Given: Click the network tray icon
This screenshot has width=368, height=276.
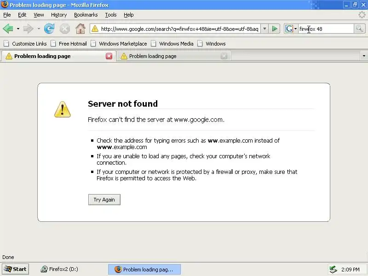Looking at the screenshot, I should pos(333,269).
